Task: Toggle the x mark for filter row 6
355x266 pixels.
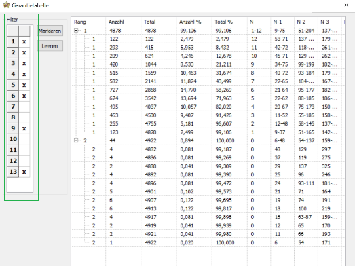Action: point(24,96)
